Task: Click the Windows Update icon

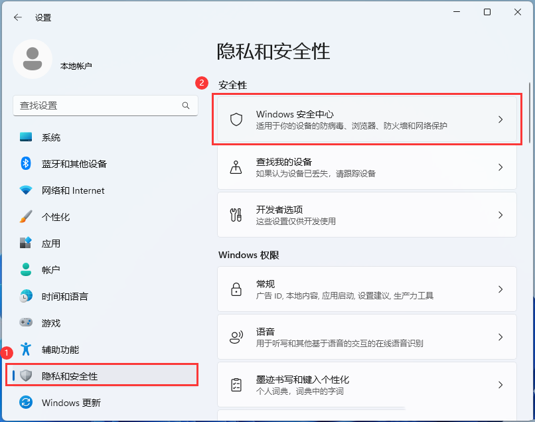Action: (25, 403)
